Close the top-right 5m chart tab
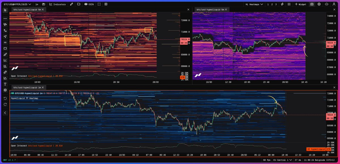340x164 pixels. pos(226,10)
